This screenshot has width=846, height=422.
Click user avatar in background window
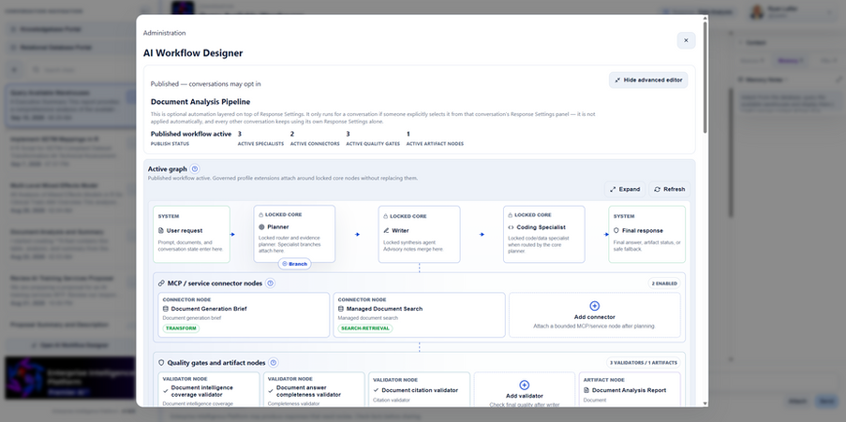tap(757, 11)
